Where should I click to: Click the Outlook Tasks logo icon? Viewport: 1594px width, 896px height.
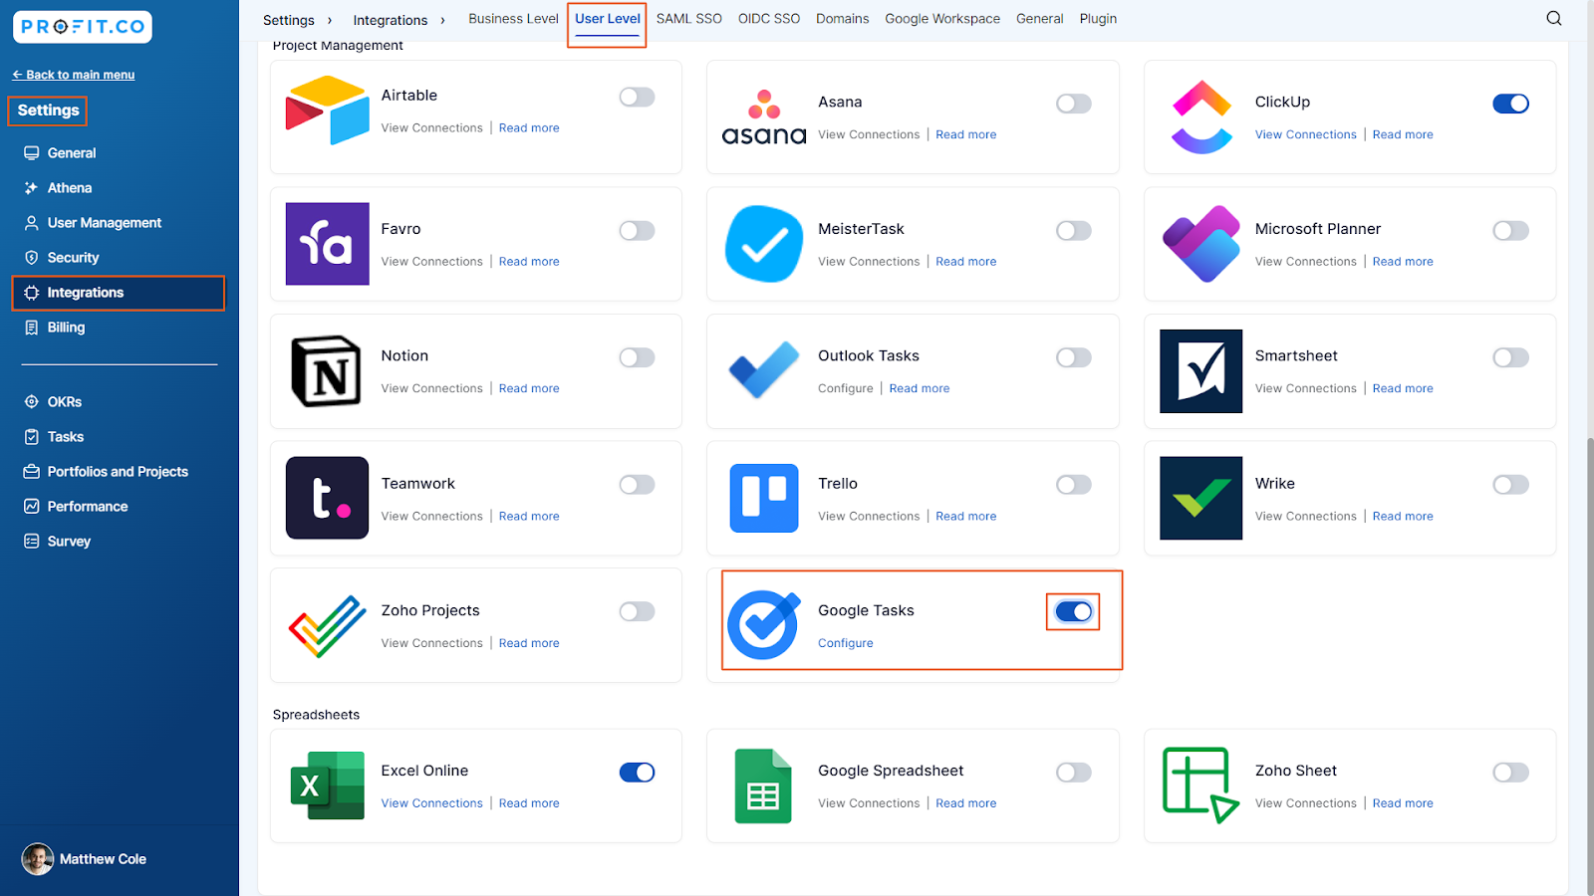[x=764, y=370]
